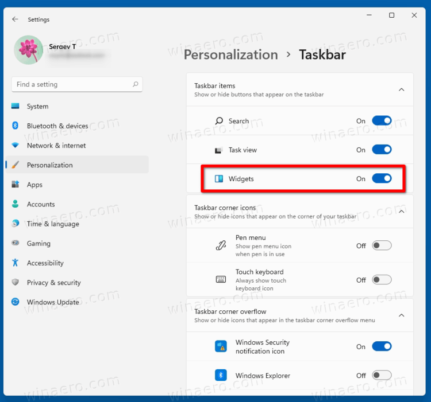Click the Pen menu icon
This screenshot has width=431, height=402.
click(221, 245)
